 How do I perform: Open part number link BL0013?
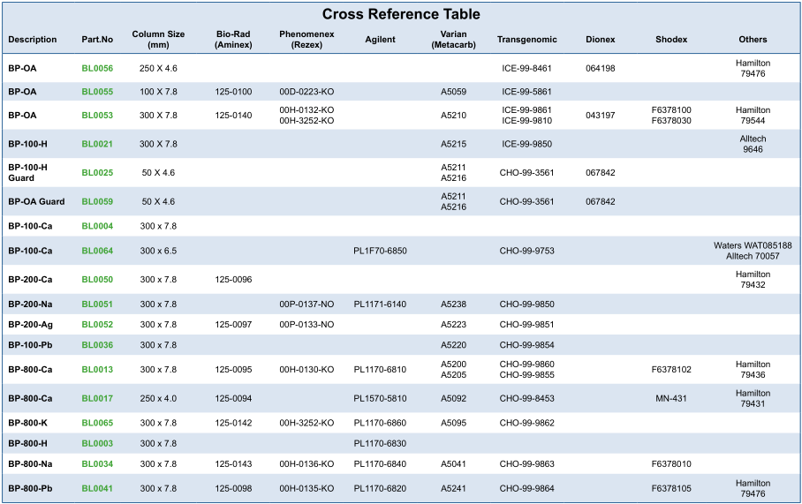tap(97, 370)
